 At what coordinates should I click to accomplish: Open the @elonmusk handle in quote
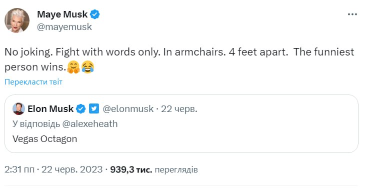click(128, 108)
